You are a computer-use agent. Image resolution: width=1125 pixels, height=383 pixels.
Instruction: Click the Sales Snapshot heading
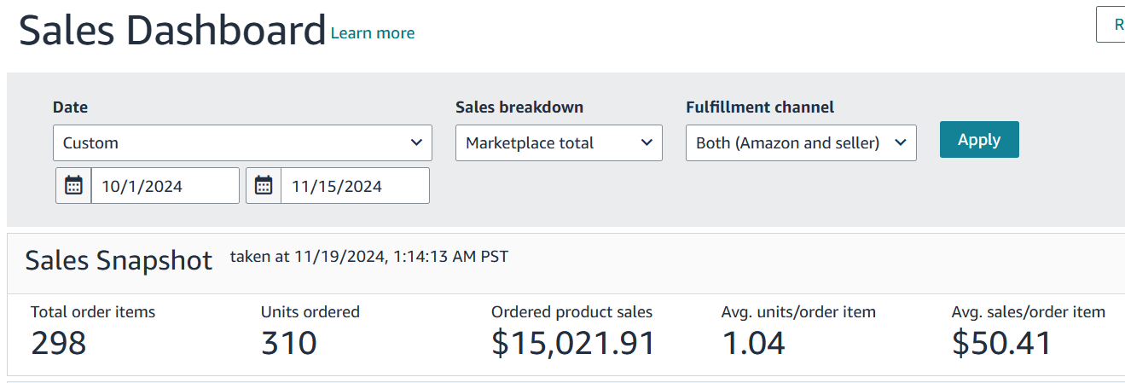coord(119,260)
